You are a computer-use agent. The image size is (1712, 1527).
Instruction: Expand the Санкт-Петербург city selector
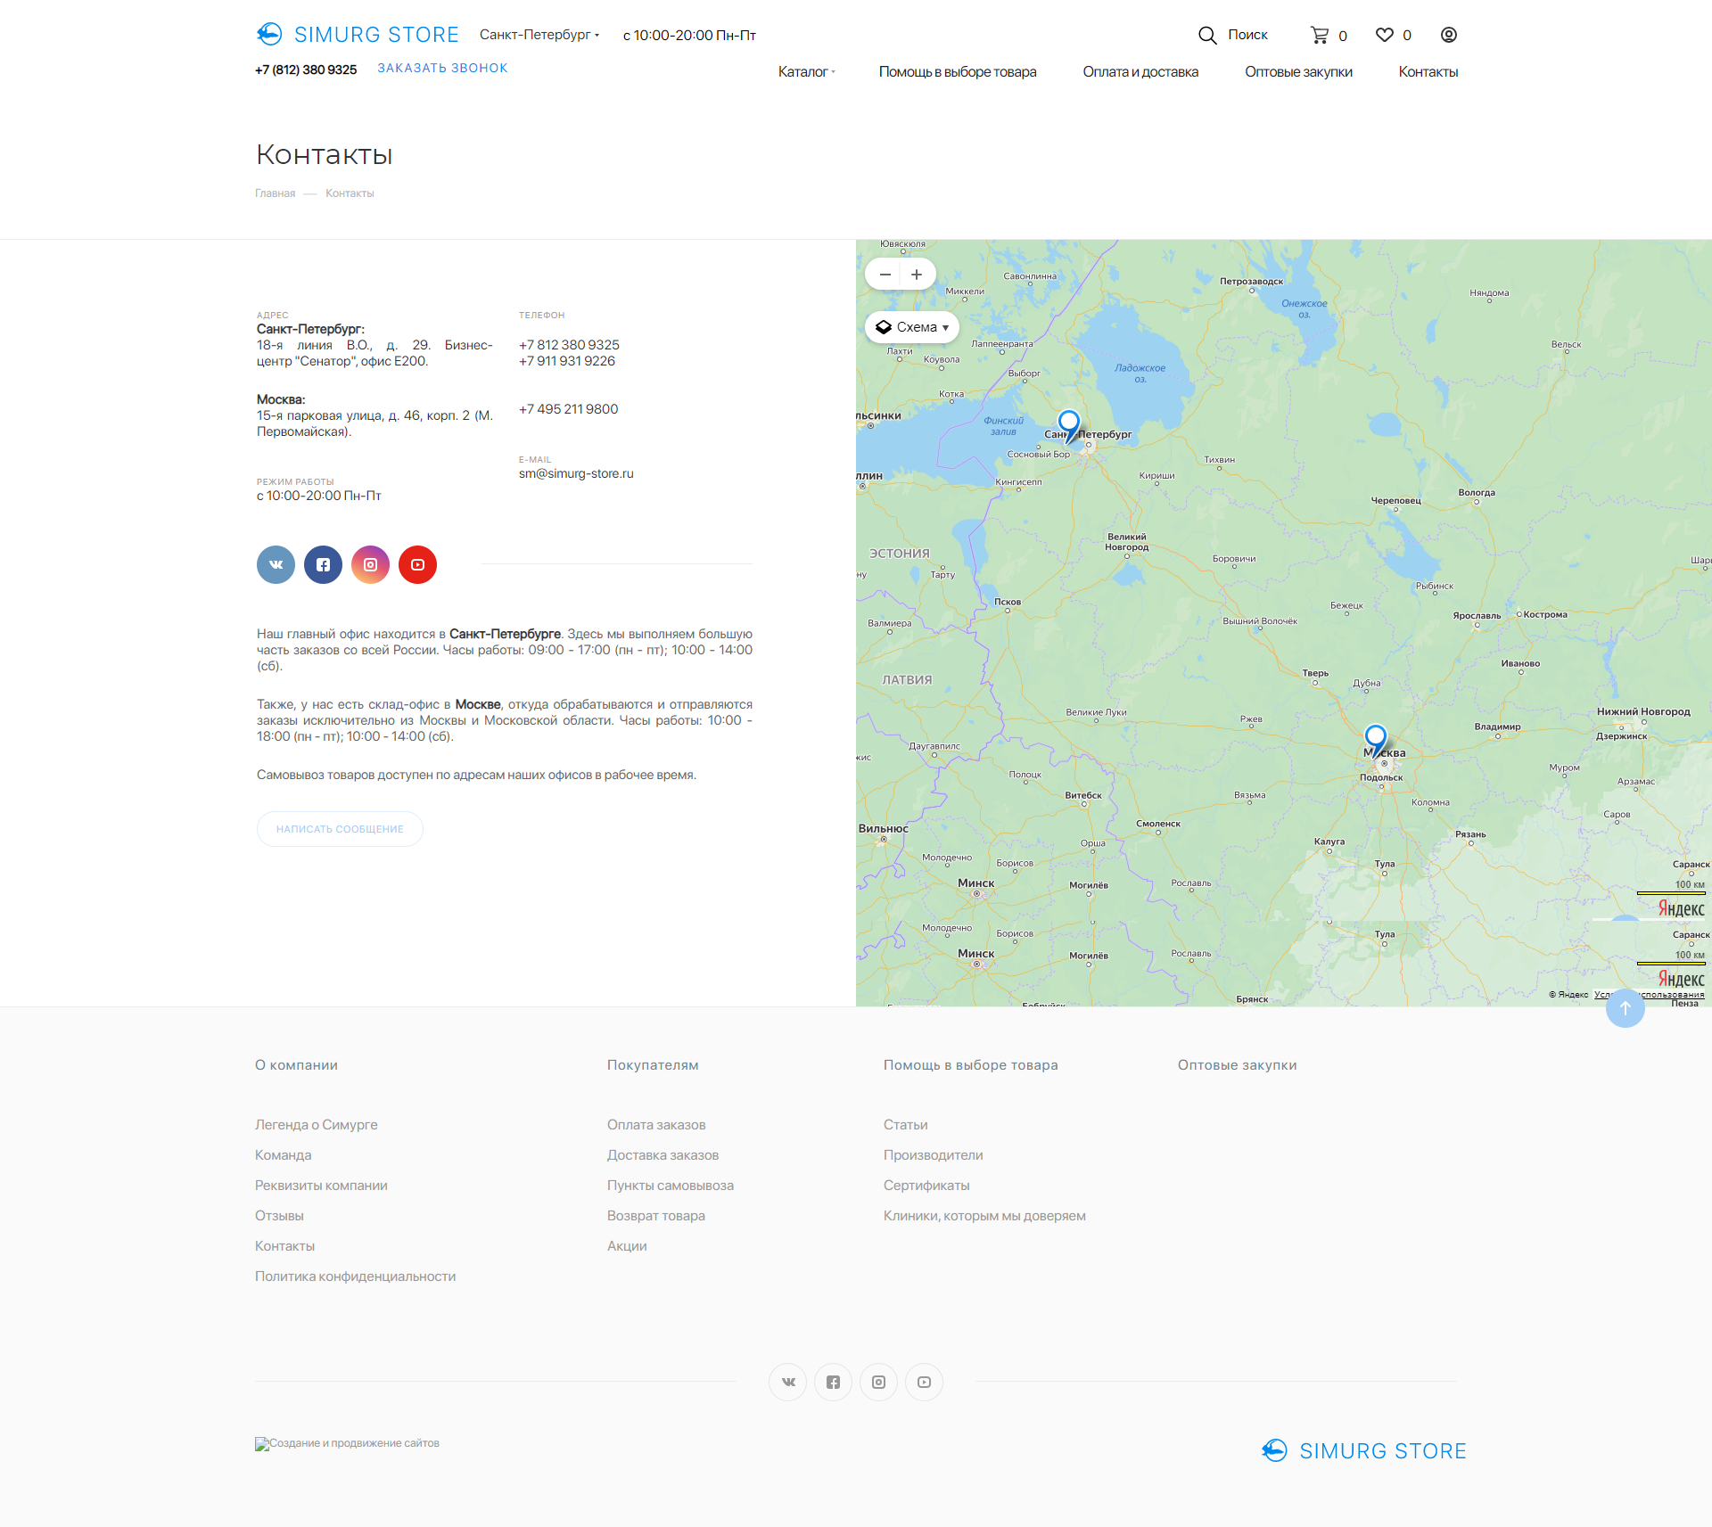(x=539, y=35)
